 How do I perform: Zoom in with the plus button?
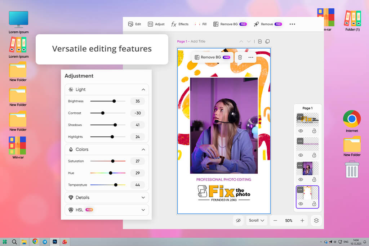pos(302,220)
